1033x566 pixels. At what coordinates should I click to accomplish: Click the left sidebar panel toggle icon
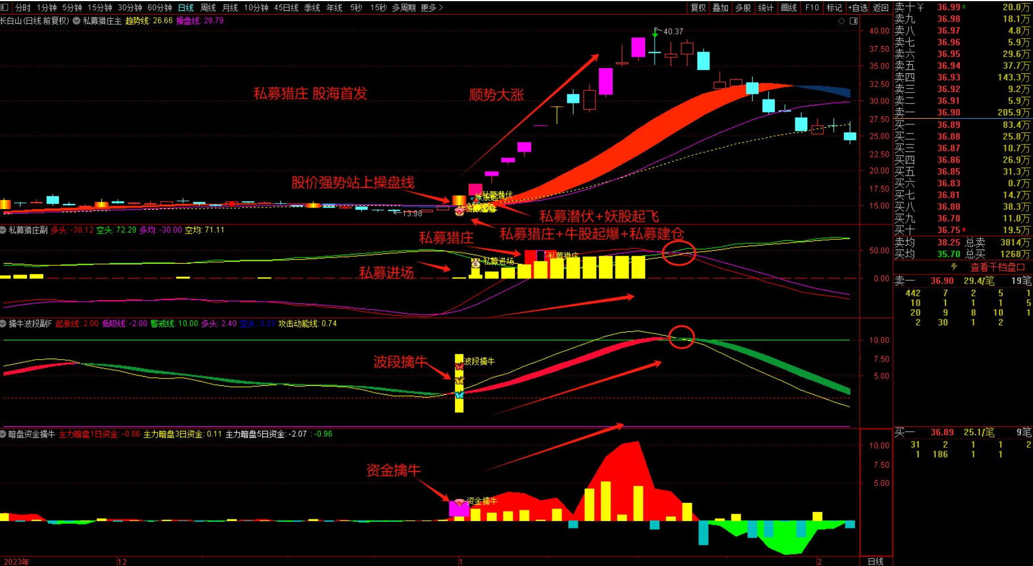(x=5, y=8)
